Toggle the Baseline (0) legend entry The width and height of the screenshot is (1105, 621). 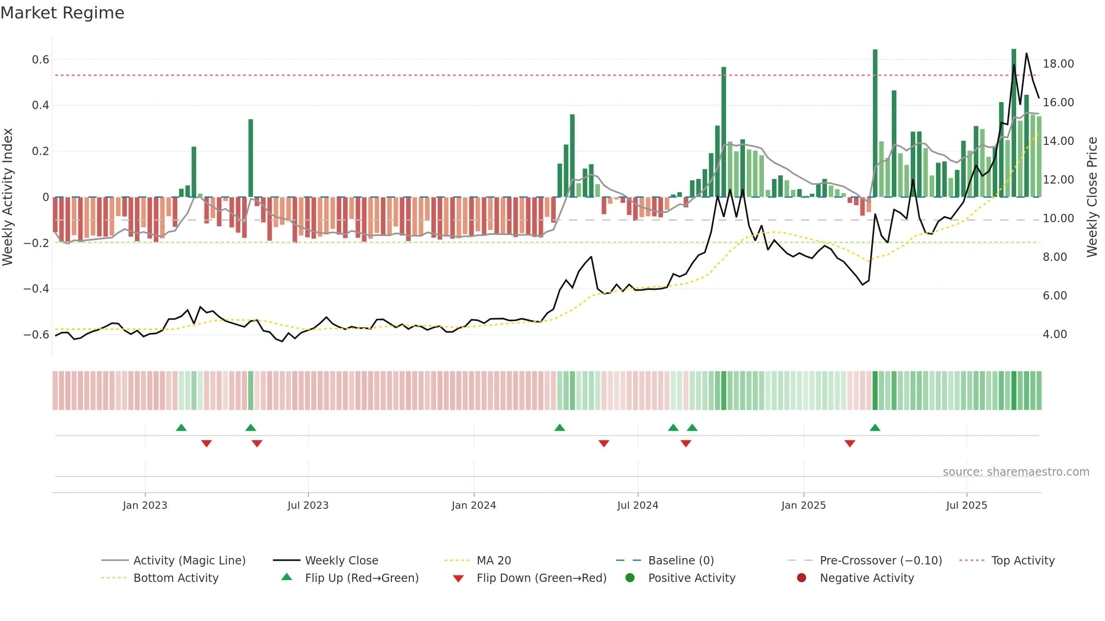(x=665, y=560)
